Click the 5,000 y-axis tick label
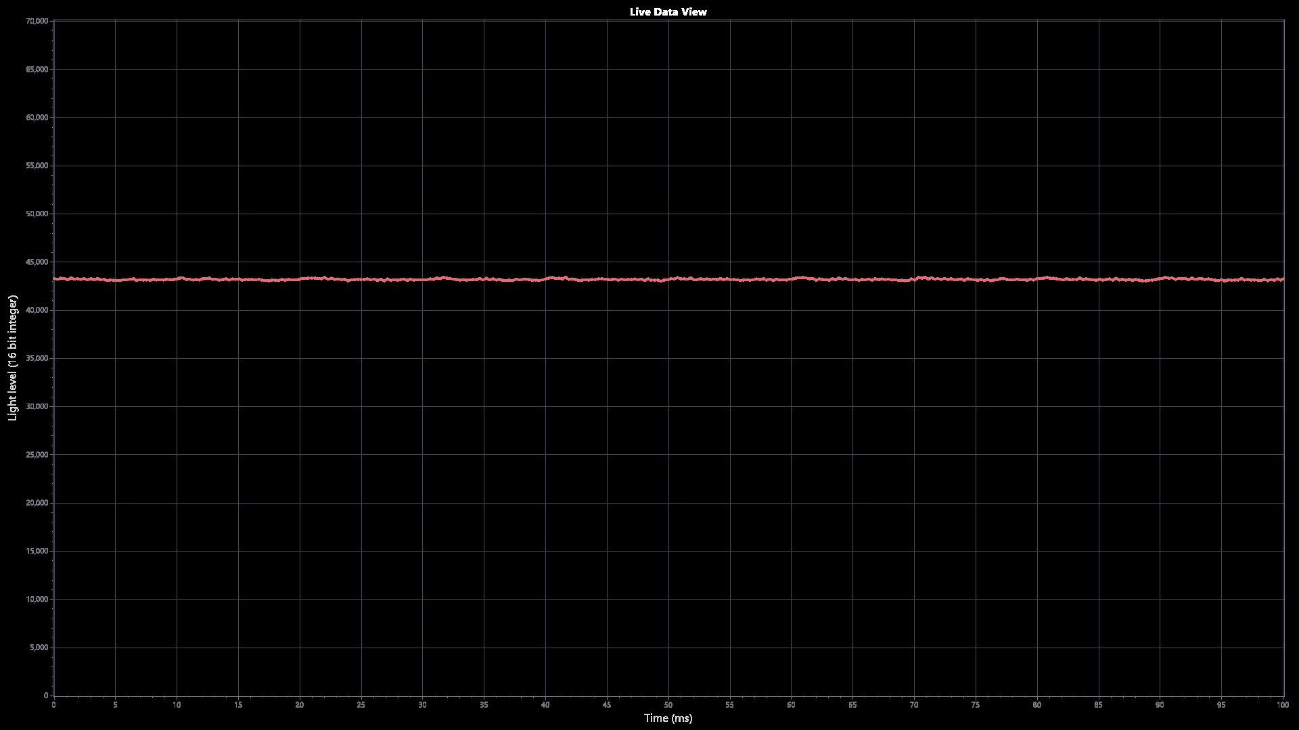The height and width of the screenshot is (730, 1299). point(39,648)
